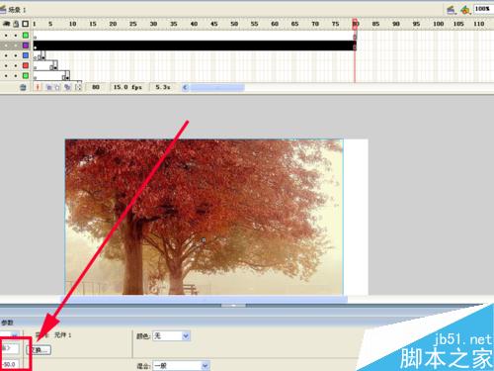Open the edit scene clapperboard icon
Screen dimensions: 494x371
(x=452, y=10)
